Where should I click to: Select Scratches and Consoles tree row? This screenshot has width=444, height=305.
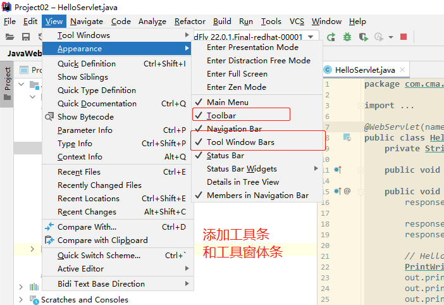[x=84, y=299]
